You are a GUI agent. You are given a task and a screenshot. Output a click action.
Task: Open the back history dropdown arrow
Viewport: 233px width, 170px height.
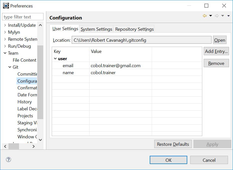(x=210, y=16)
